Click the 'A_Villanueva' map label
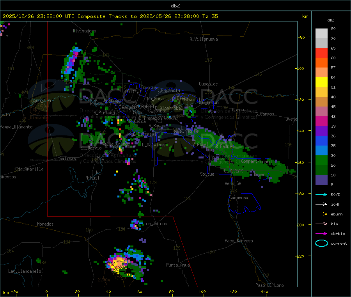Image resolution: width=351 pixels, height=297 pixels. point(204,39)
